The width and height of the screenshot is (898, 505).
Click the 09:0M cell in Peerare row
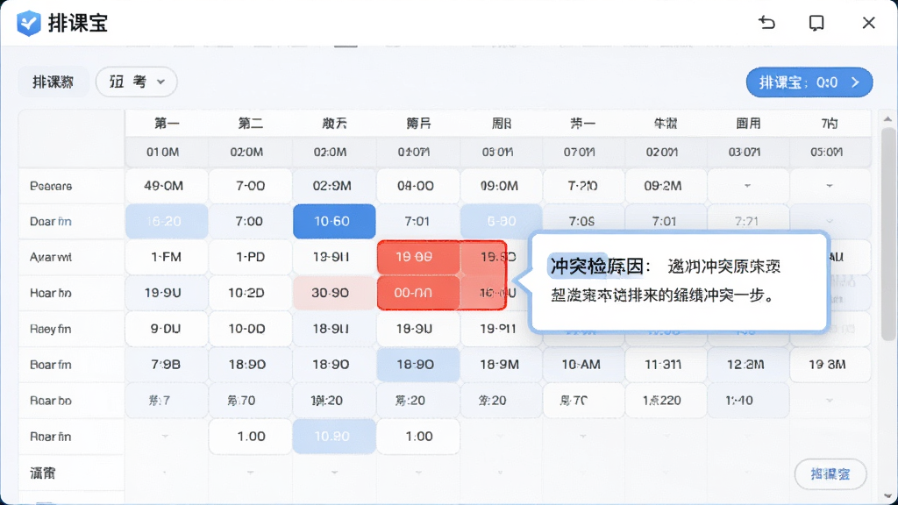tap(501, 186)
